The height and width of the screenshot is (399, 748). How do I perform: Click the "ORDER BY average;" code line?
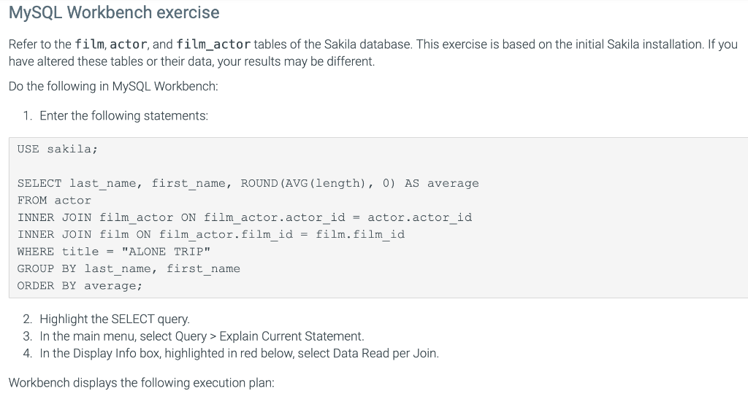[x=80, y=286]
